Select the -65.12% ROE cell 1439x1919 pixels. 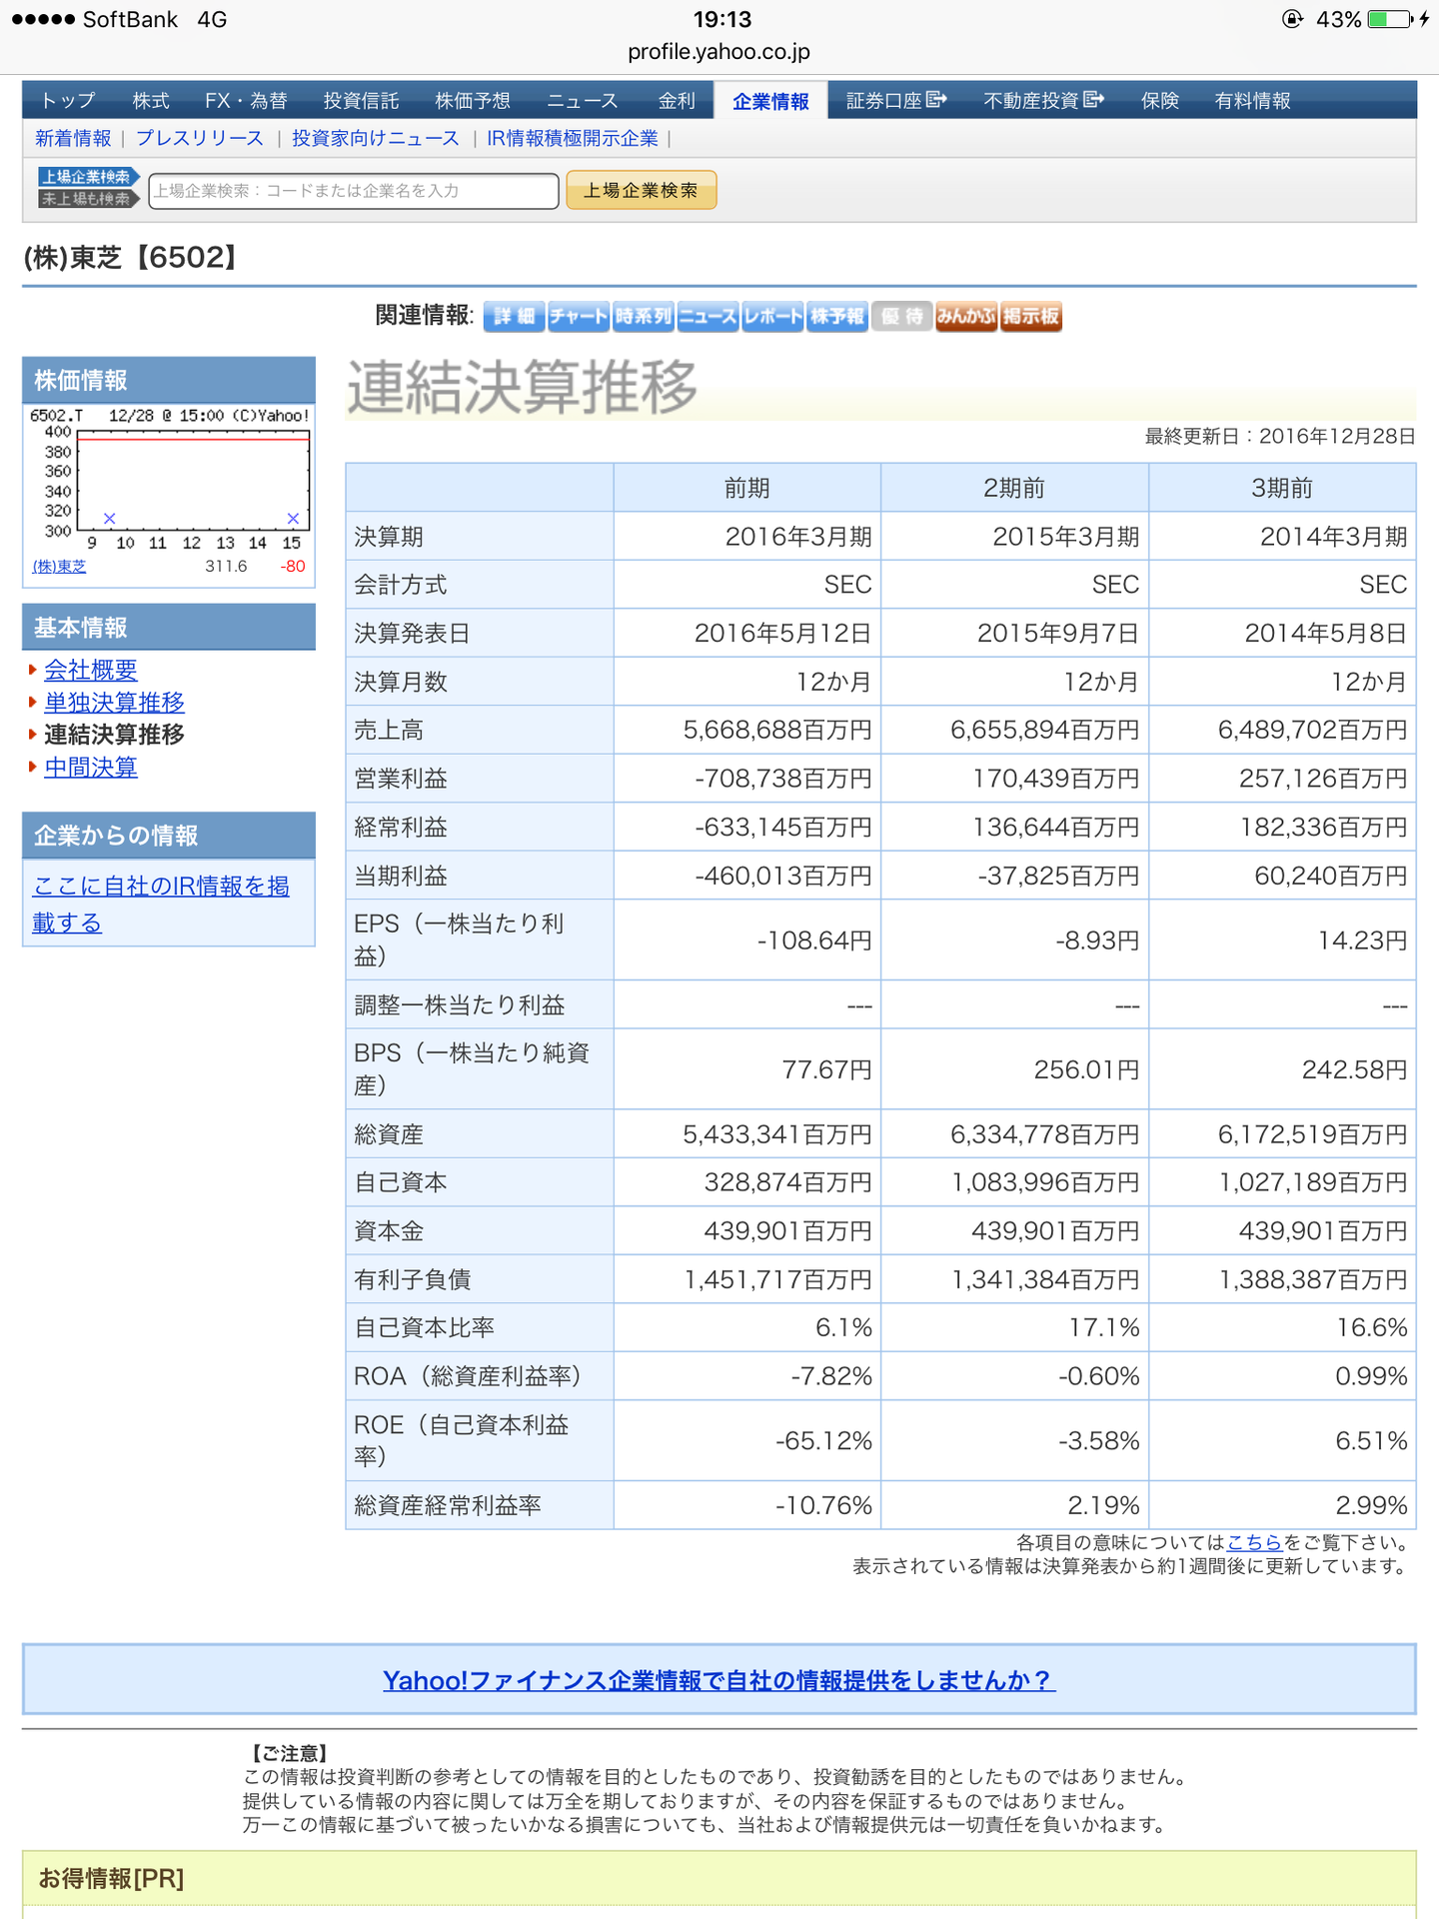747,1441
